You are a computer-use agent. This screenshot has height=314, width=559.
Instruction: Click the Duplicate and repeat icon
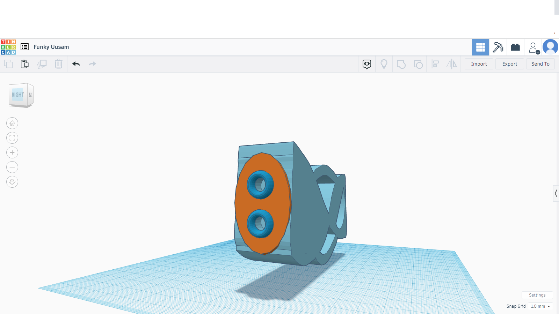(x=42, y=64)
